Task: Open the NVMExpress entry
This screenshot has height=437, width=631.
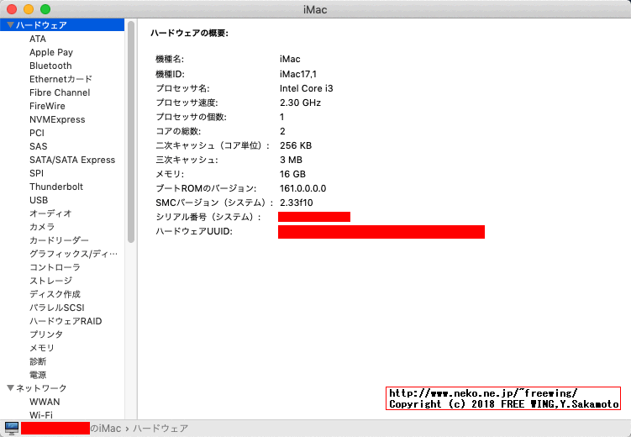Action: click(57, 119)
